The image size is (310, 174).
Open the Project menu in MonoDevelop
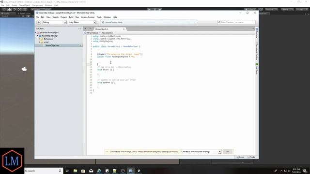(63, 17)
